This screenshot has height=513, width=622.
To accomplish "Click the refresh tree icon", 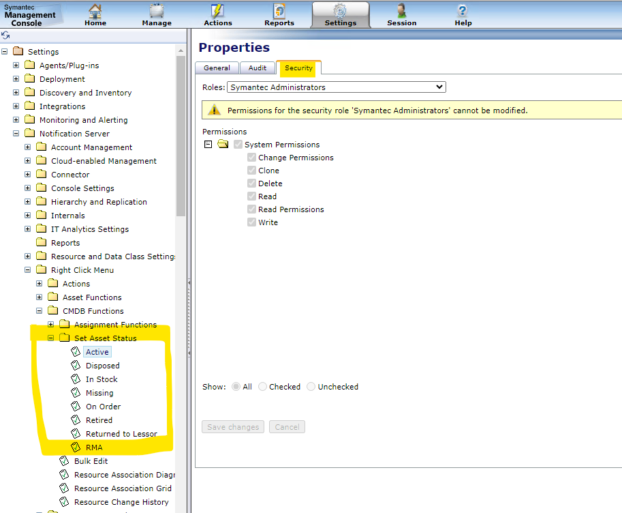I will (5, 35).
